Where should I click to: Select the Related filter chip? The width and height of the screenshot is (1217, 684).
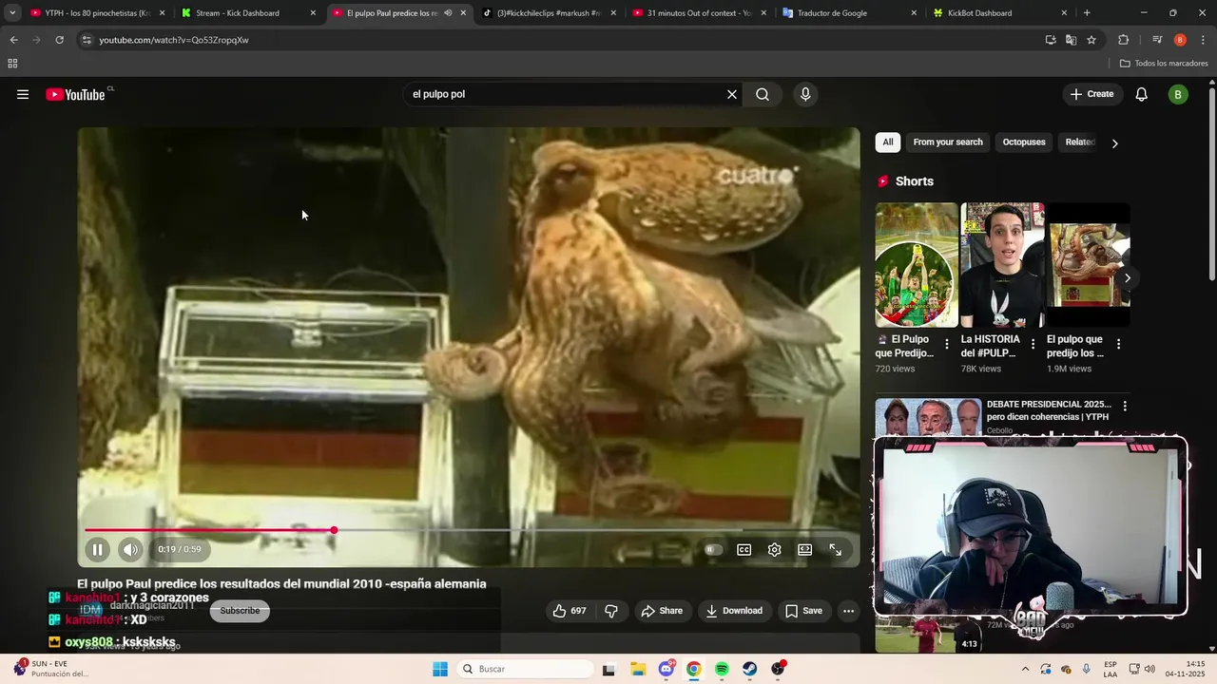[1079, 142]
